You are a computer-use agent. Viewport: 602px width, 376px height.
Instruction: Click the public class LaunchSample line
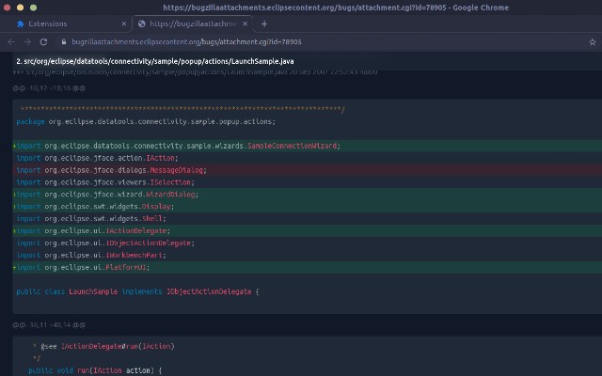tap(136, 291)
